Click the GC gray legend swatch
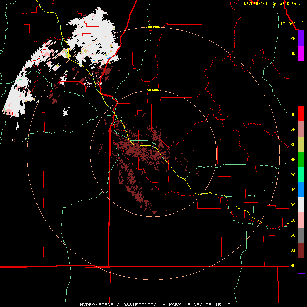Screen dimensions: 307x307 (x=301, y=235)
